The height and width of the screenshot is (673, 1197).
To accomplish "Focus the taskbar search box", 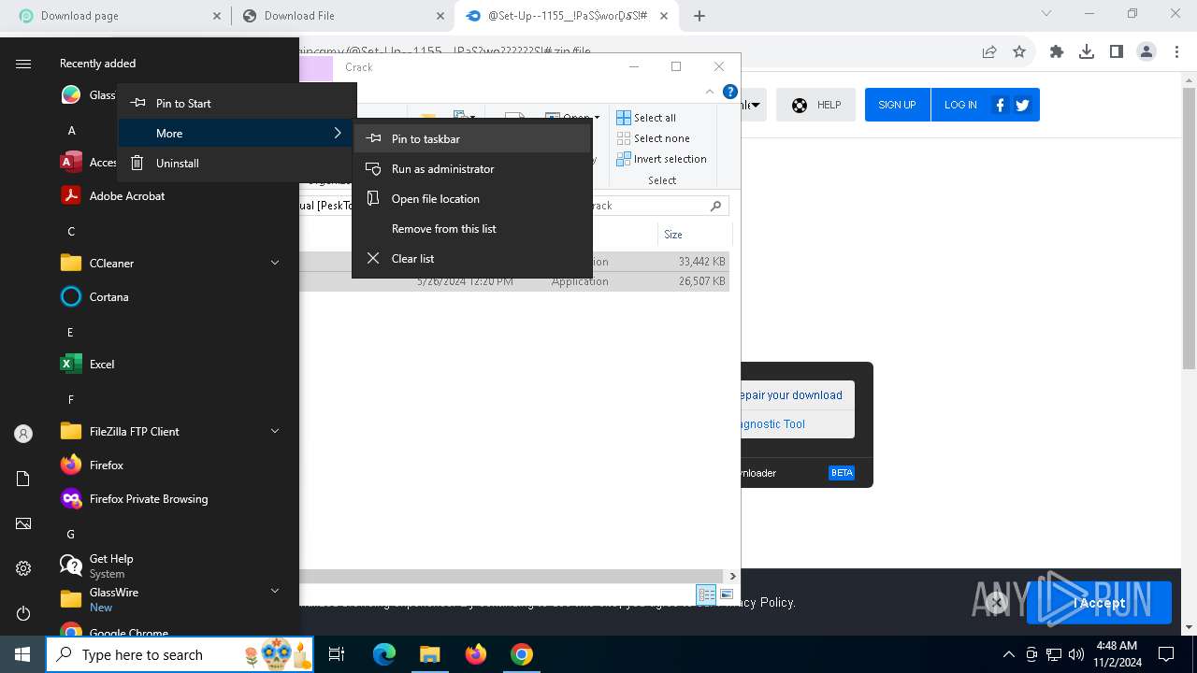I will (x=180, y=654).
